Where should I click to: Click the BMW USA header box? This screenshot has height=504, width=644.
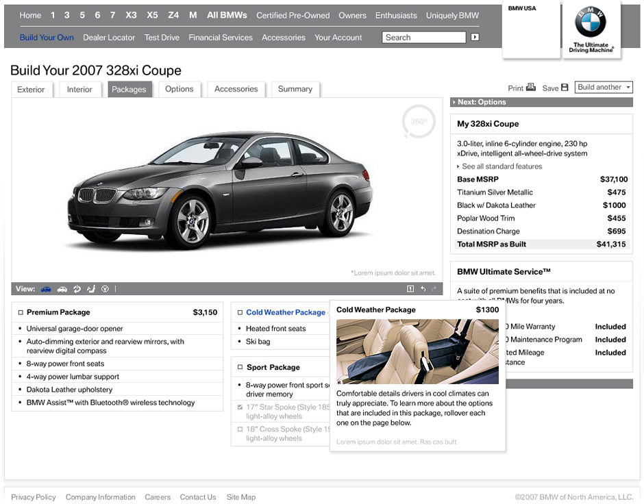click(x=531, y=29)
